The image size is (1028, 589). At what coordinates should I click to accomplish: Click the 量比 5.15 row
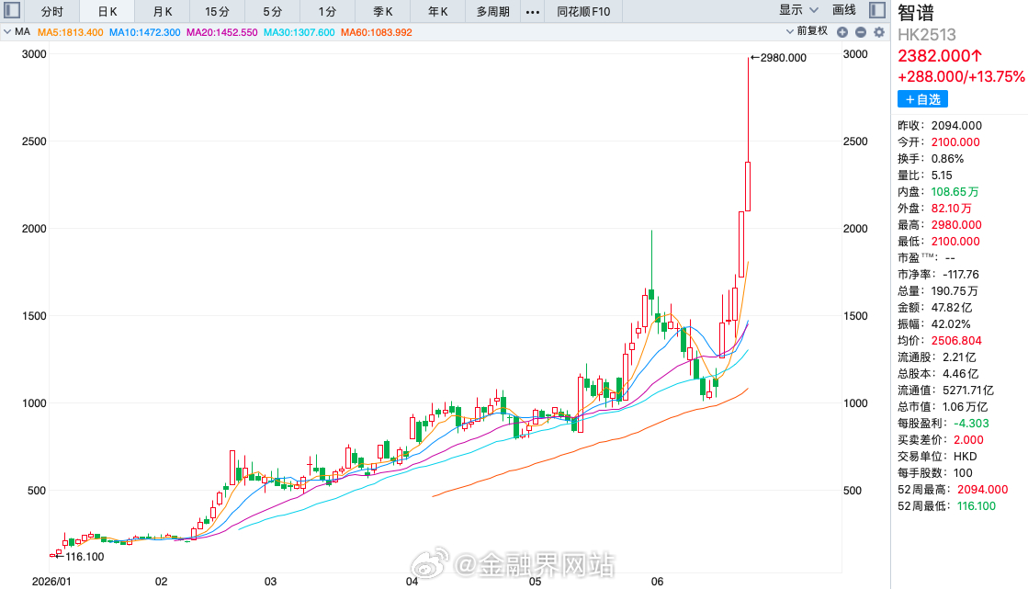pyautogui.click(x=924, y=176)
